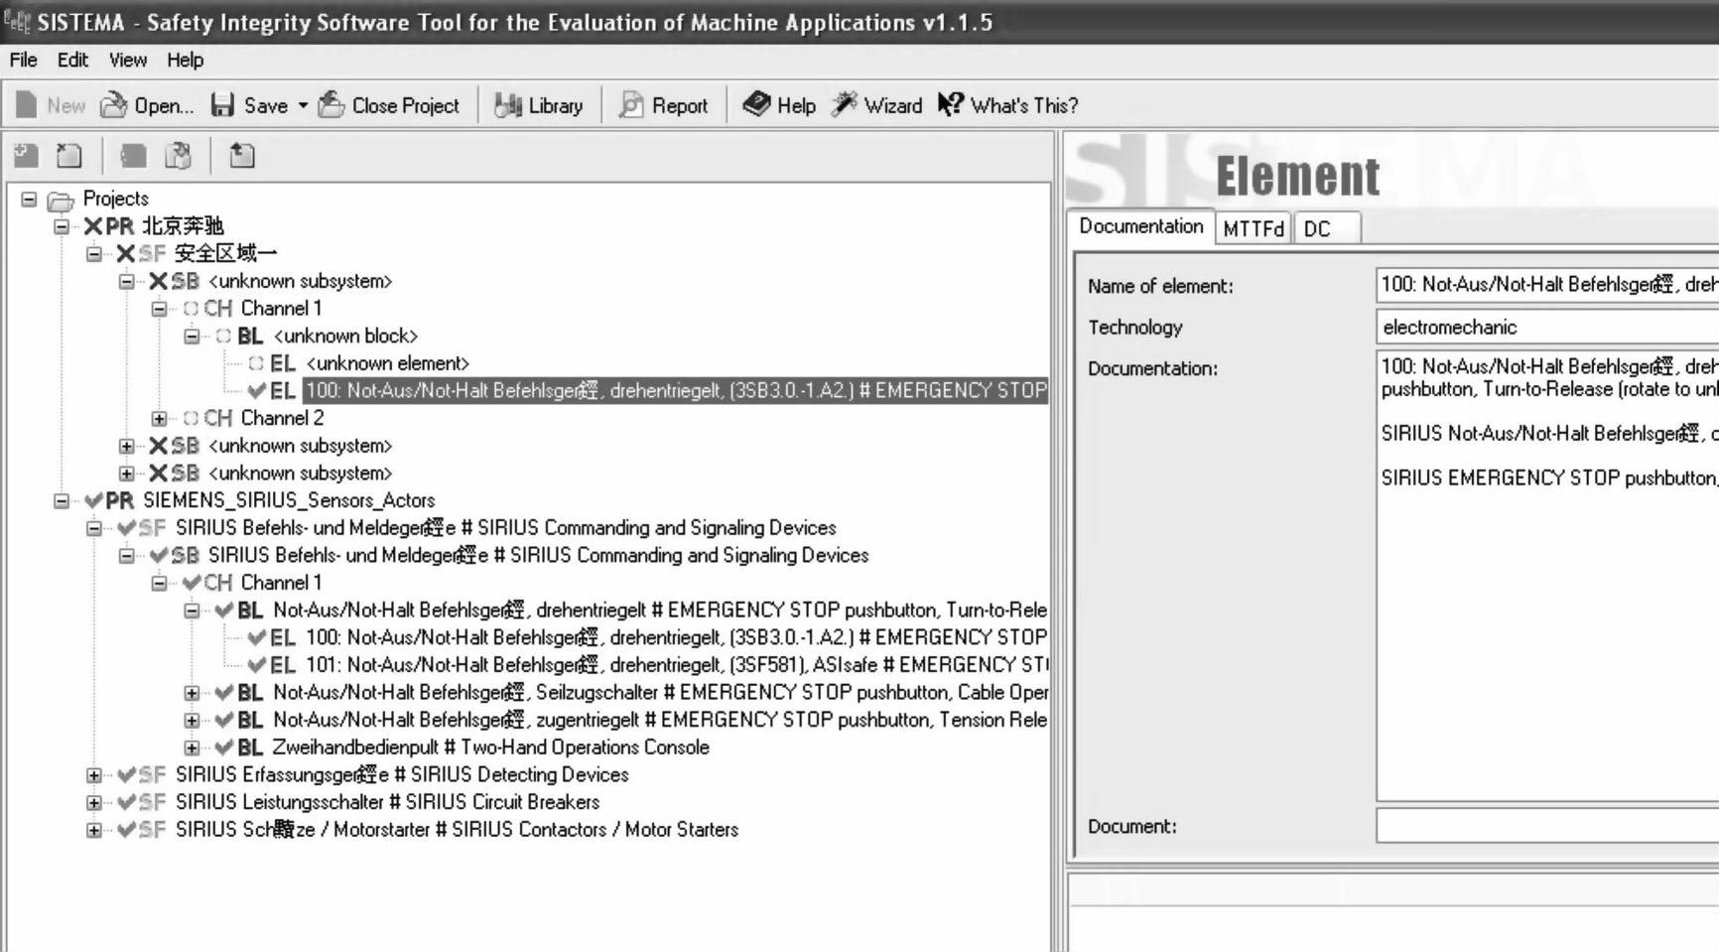The height and width of the screenshot is (952, 1719).
Task: Expand the third <unknown subsystem> node
Action: coord(127,474)
